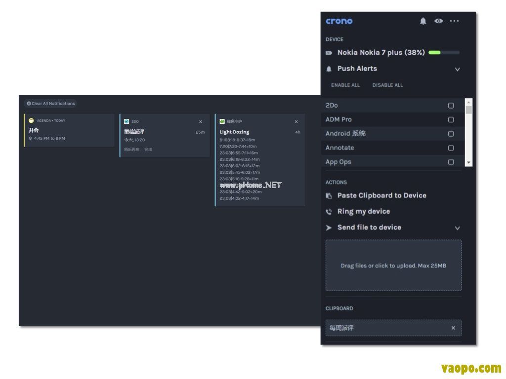This screenshot has width=506, height=379.
Task: Click Ring my device
Action: pos(364,211)
